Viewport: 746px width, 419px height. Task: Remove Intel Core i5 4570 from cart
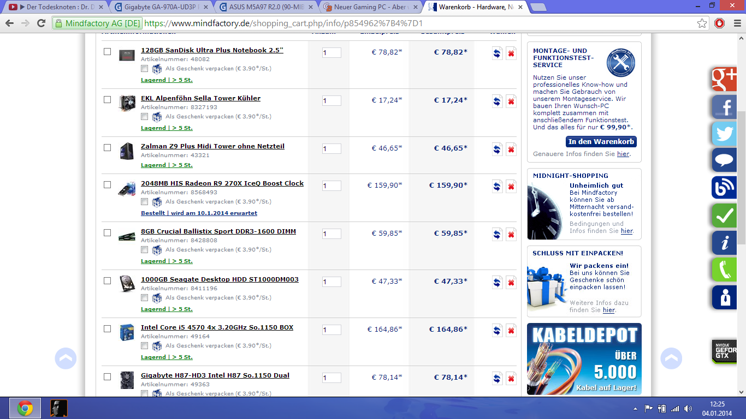pyautogui.click(x=511, y=330)
